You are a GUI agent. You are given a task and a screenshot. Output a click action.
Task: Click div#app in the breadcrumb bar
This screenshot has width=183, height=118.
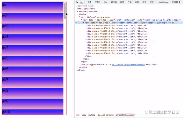92,115
